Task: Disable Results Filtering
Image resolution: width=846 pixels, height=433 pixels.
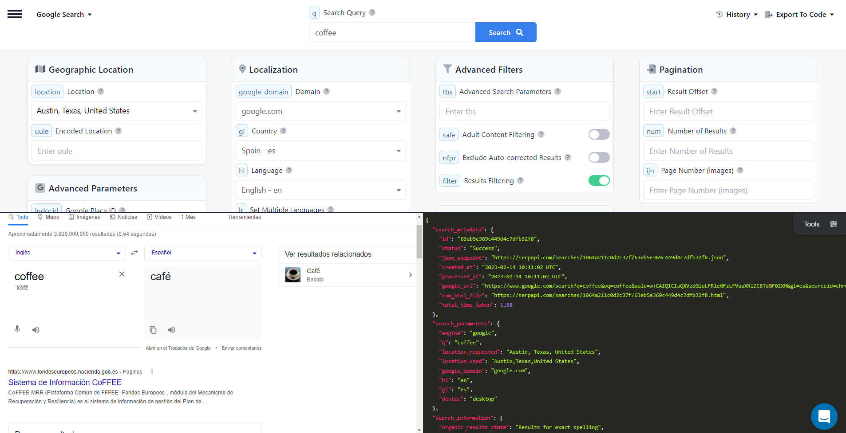Action: click(x=599, y=180)
